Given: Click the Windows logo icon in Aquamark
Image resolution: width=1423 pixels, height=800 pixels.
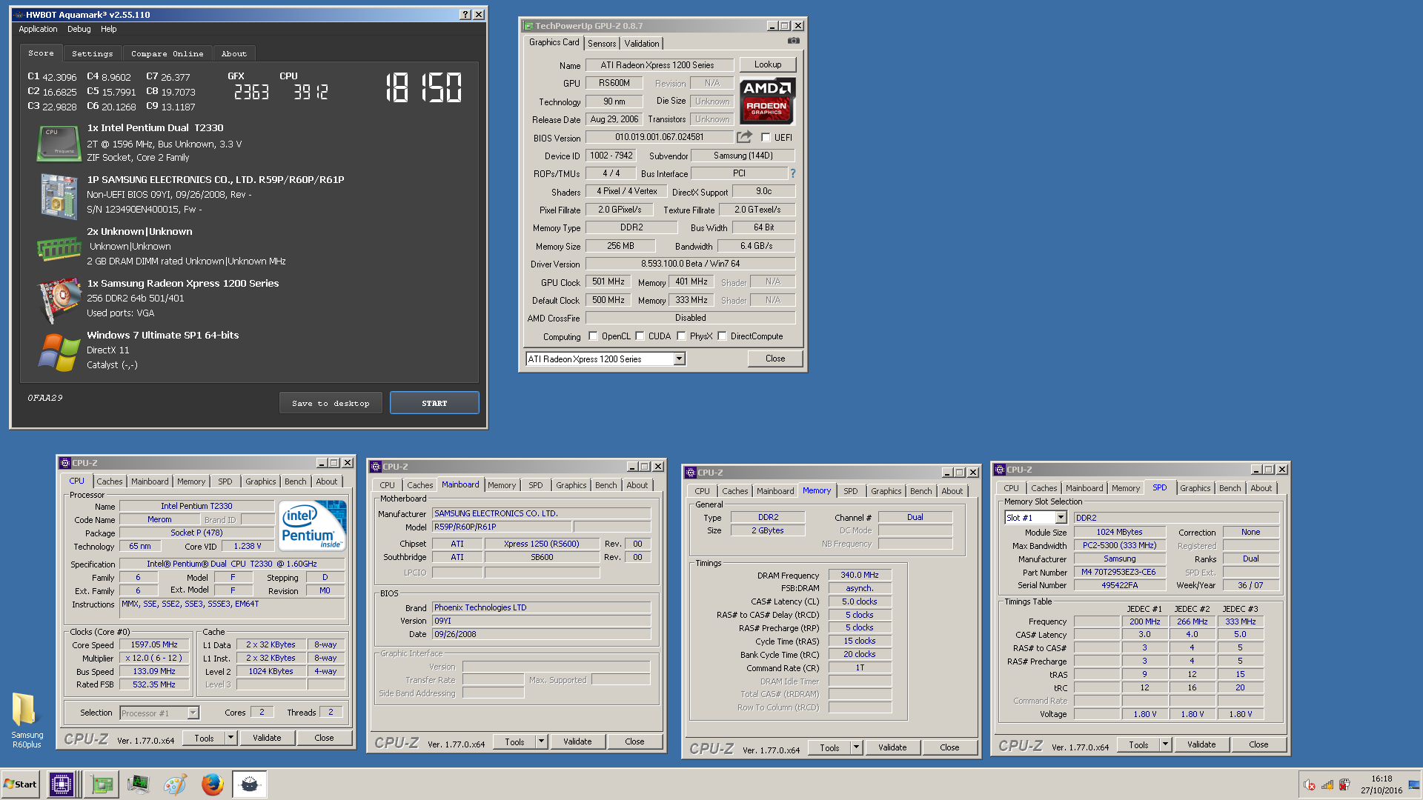Looking at the screenshot, I should click(x=59, y=352).
